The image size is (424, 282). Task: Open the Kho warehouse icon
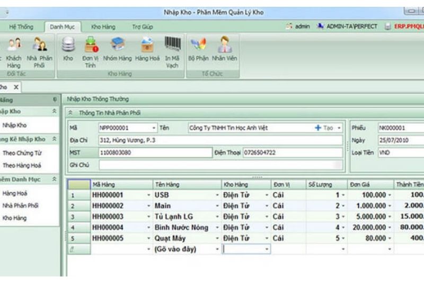(68, 50)
